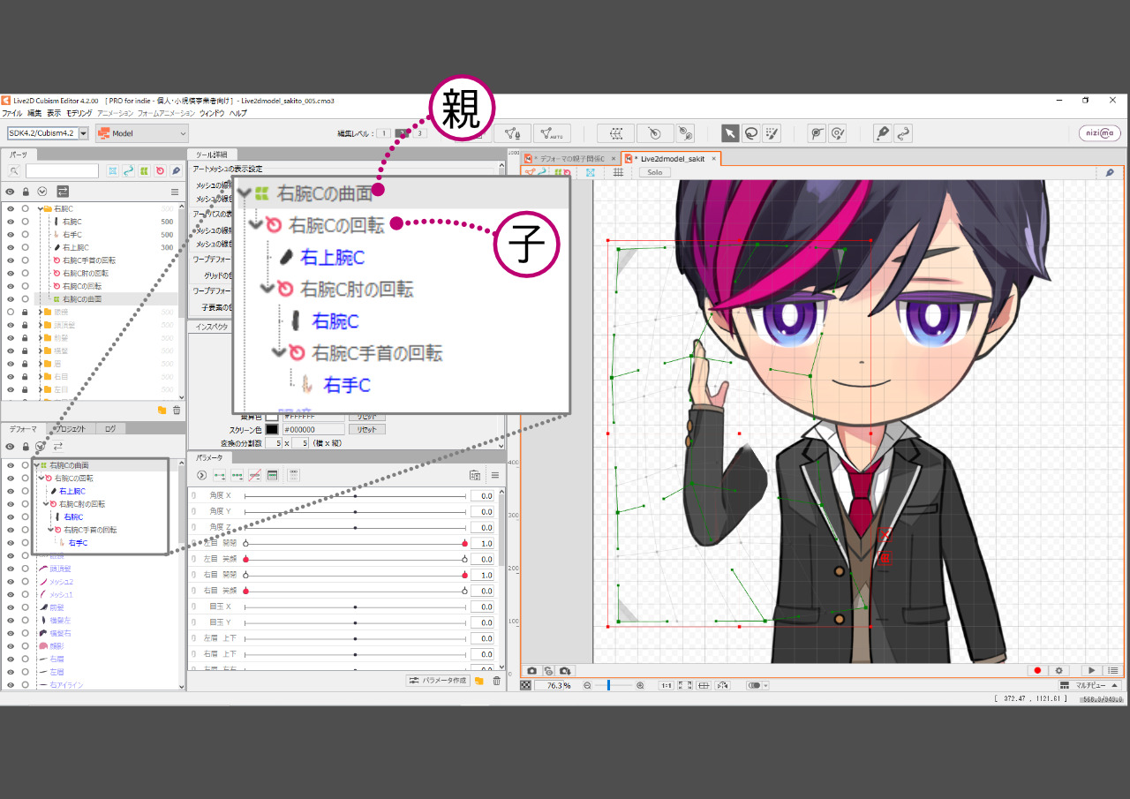Click the パラメータ作成 button
Image resolution: width=1130 pixels, height=799 pixels.
click(x=437, y=681)
